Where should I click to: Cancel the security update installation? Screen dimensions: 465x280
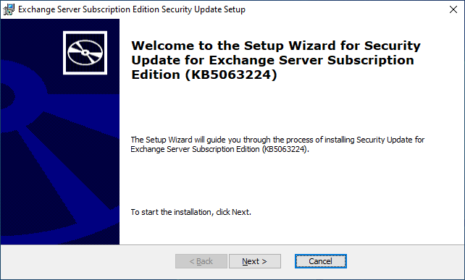pyautogui.click(x=321, y=261)
